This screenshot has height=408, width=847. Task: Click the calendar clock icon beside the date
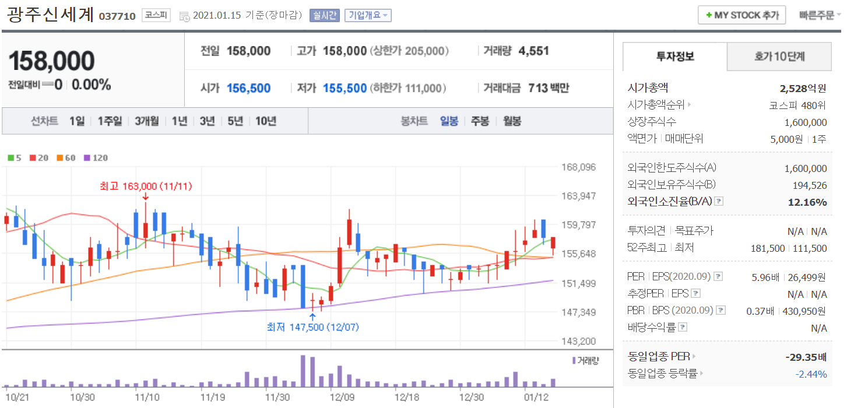point(184,16)
